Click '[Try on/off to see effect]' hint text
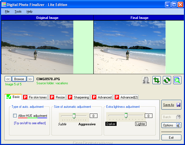 pyautogui.click(x=30, y=123)
